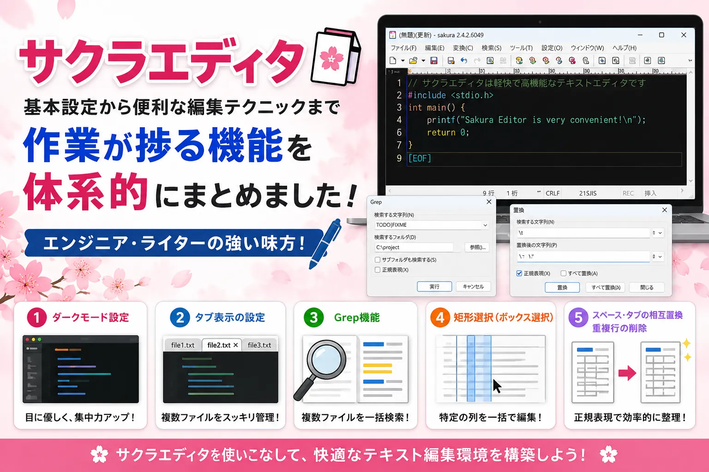Click the horizontal scrollbar right arrow
The width and height of the screenshot is (709, 472).
pyautogui.click(x=682, y=190)
